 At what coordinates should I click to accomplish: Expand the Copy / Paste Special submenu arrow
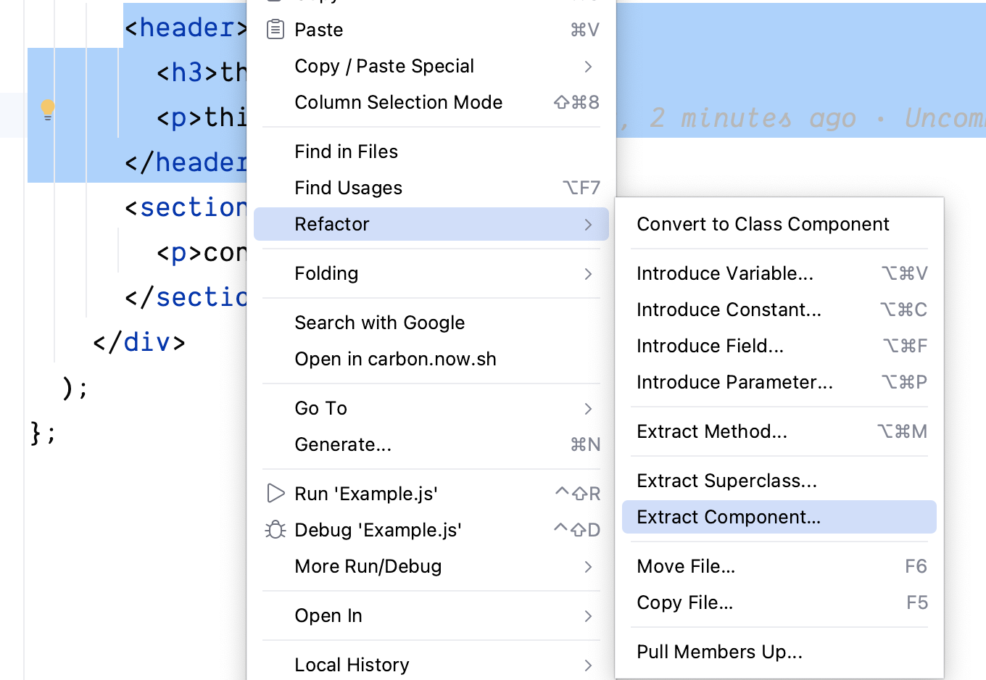click(x=589, y=67)
